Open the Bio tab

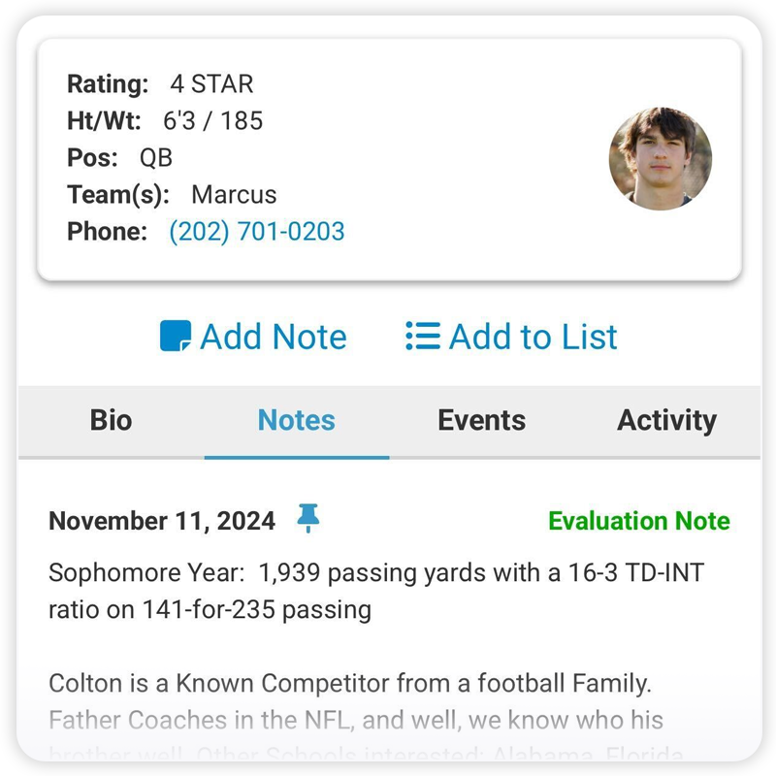(x=111, y=420)
